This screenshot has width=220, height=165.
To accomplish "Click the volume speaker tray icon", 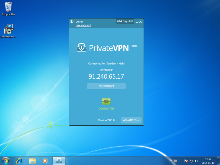I will (x=196, y=161).
